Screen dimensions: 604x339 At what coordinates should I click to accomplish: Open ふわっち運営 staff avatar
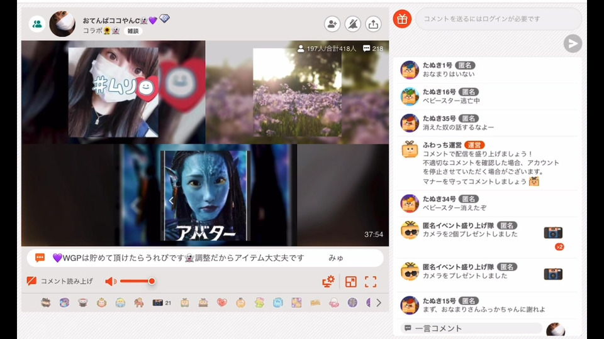click(x=410, y=150)
